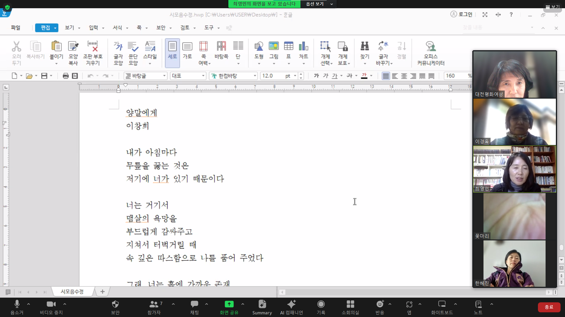This screenshot has height=317, width=565.
Task: Click 옵션 보기 in sharing bar
Action: pyautogui.click(x=315, y=4)
